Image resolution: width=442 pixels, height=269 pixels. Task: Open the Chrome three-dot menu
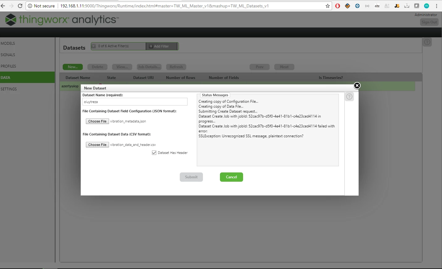tap(436, 6)
